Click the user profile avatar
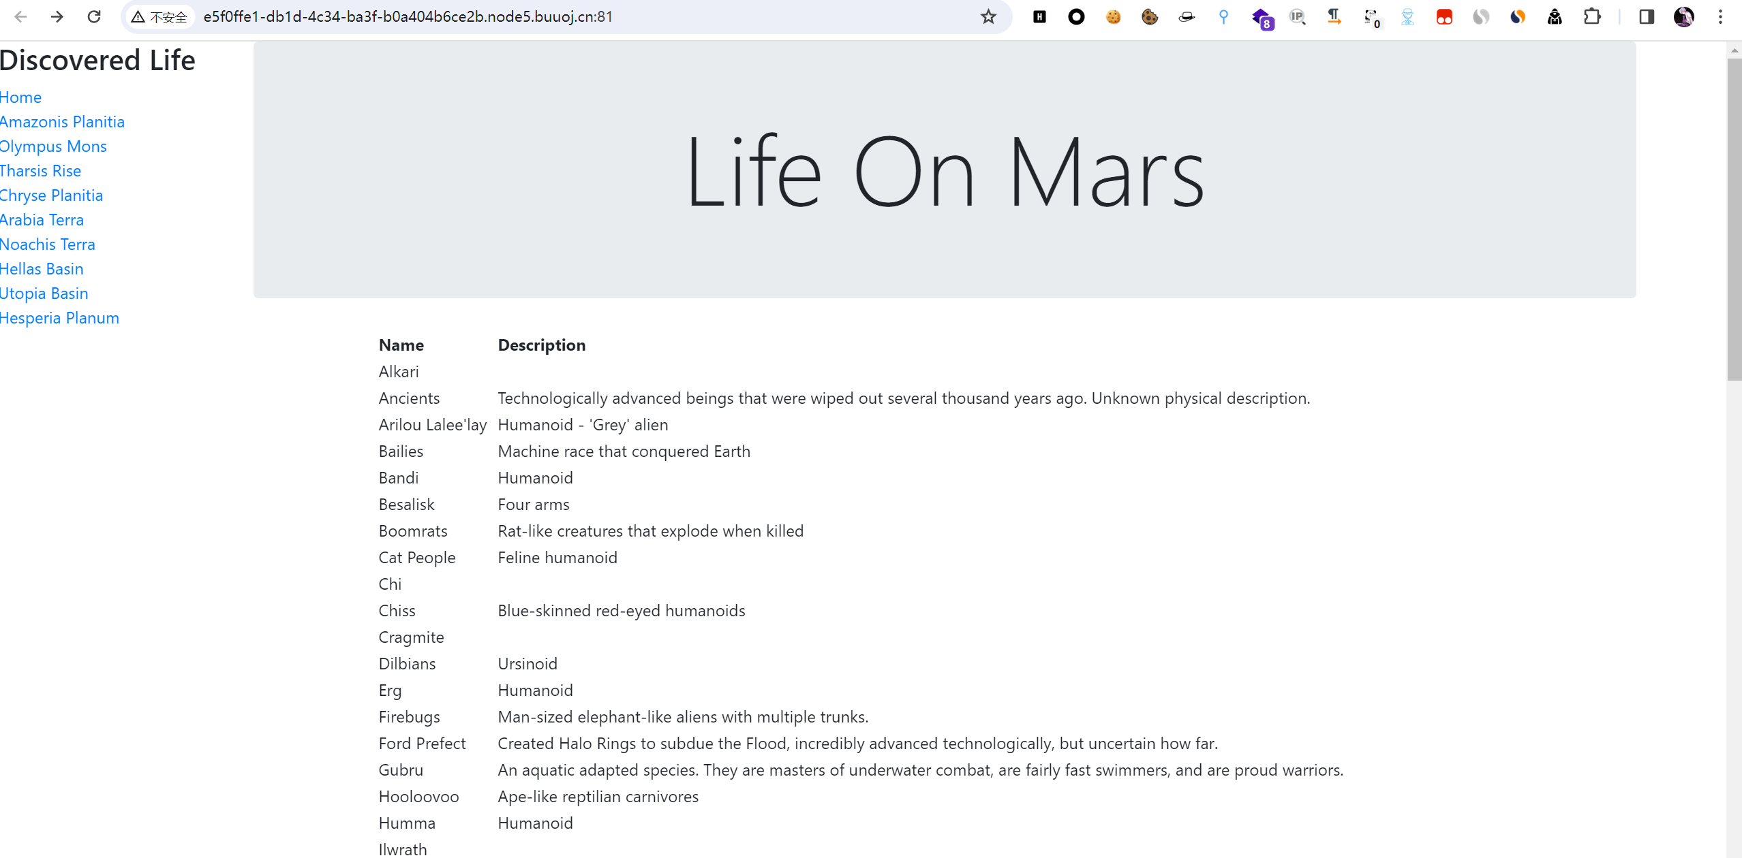This screenshot has width=1742, height=858. [x=1683, y=16]
